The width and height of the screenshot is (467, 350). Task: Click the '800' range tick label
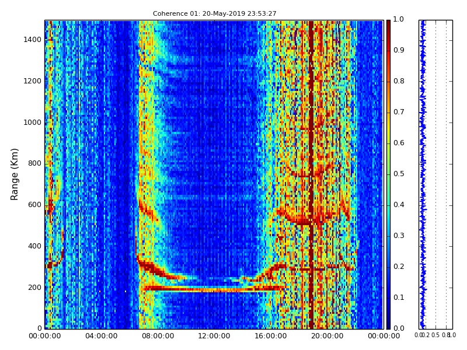point(34,163)
